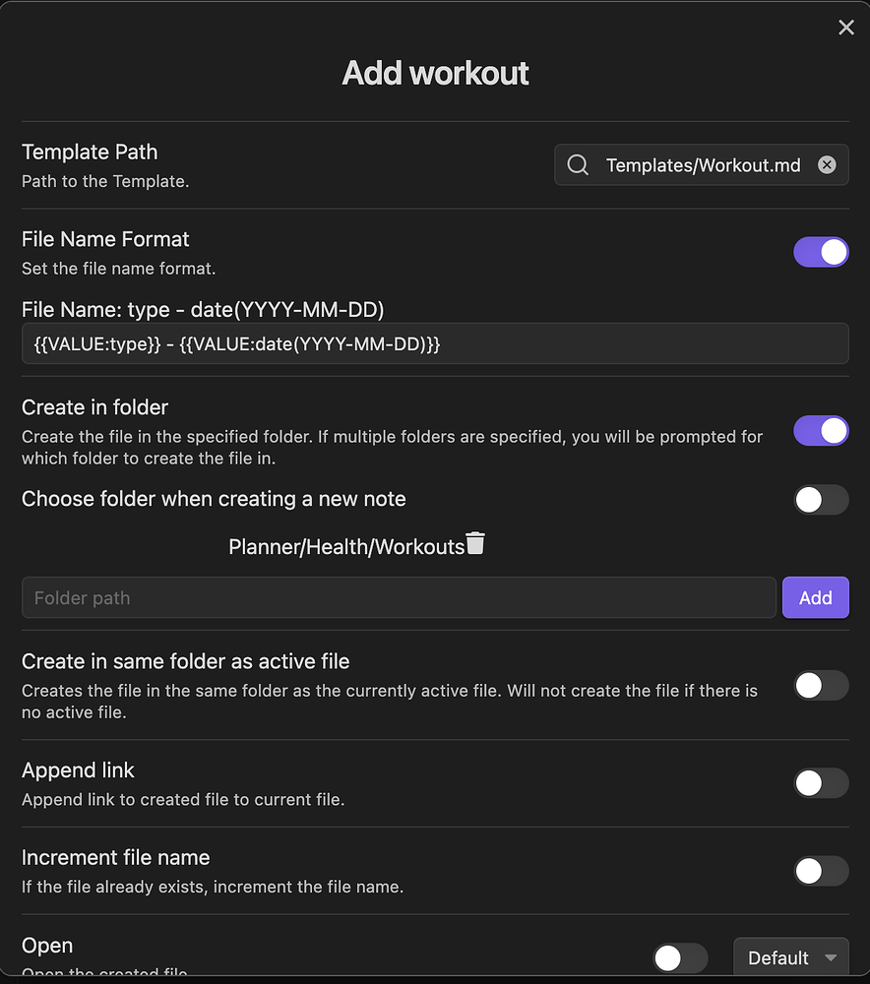Close the Add workout dialog
Image resolution: width=870 pixels, height=984 pixels.
point(845,28)
